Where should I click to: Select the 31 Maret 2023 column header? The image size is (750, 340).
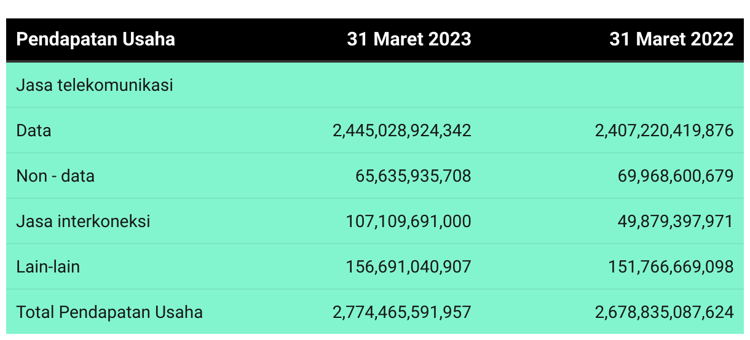click(x=409, y=39)
